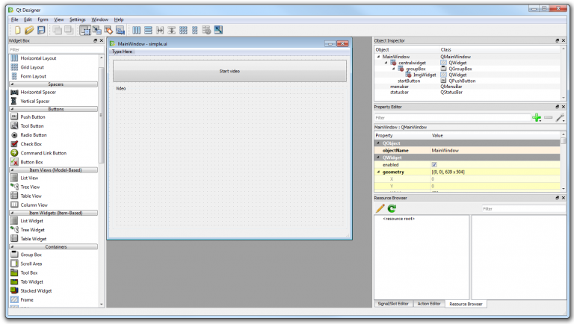Open the Form menu
The width and height of the screenshot is (574, 324).
(43, 19)
